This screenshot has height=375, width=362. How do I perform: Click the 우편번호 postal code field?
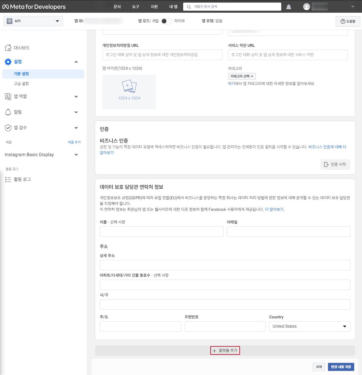pyautogui.click(x=225, y=326)
